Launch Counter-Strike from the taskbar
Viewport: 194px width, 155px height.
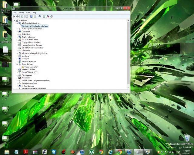click(x=45, y=152)
